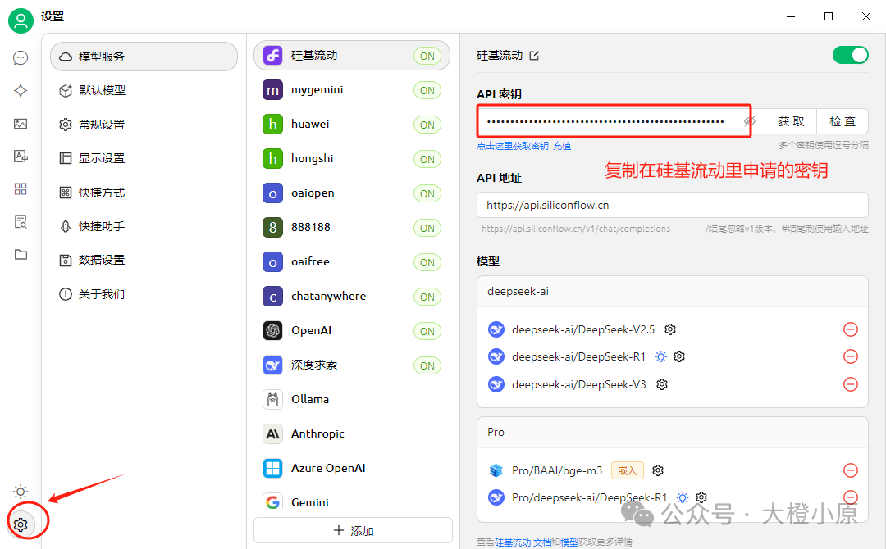The width and height of the screenshot is (886, 549).
Task: Select the mygemini provider
Action: pyautogui.click(x=352, y=90)
